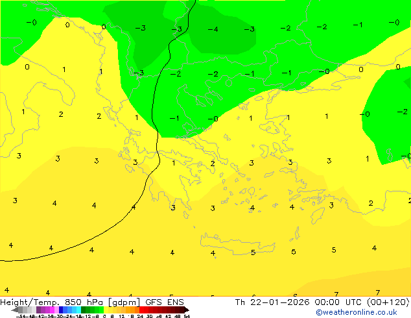Click the "-4" temperature value on the map
The width and height of the screenshot is (411, 318).
tap(213, 29)
